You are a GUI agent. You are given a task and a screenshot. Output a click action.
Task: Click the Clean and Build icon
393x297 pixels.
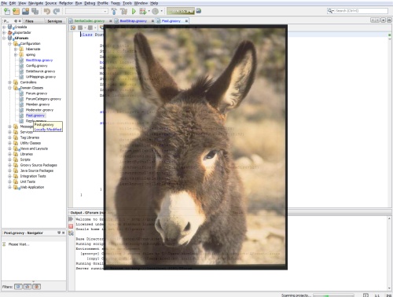tap(123, 11)
